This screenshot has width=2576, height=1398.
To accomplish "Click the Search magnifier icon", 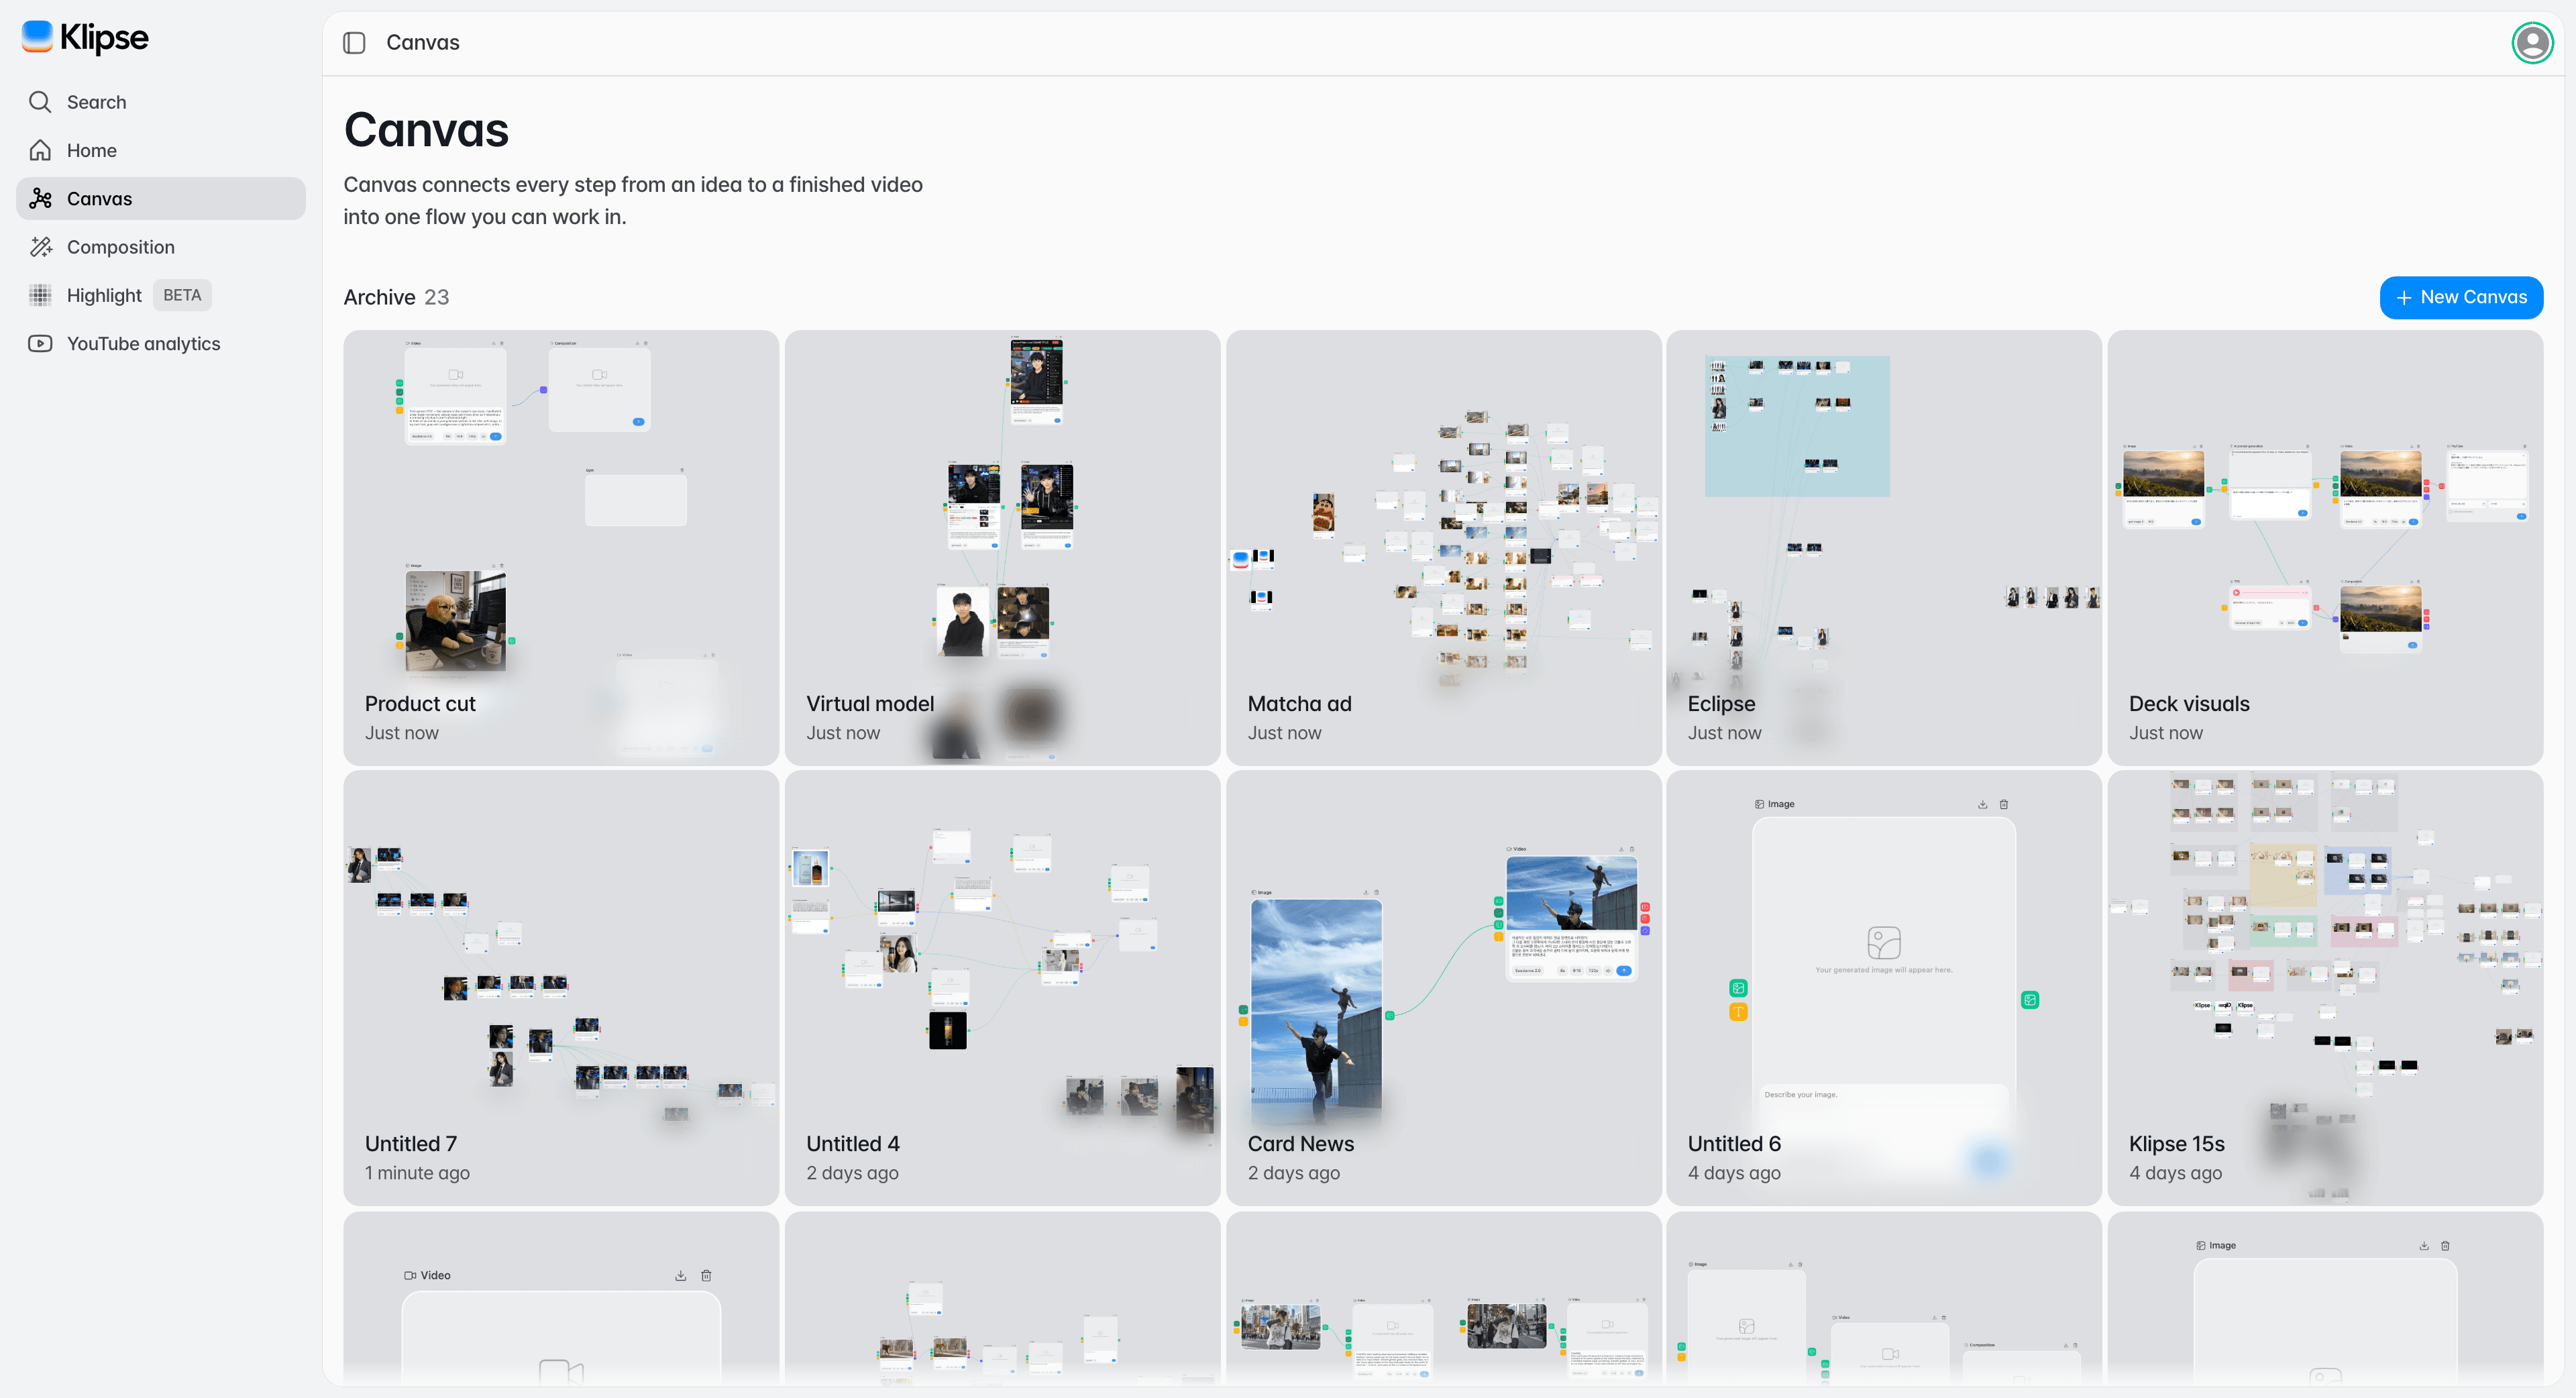I will 40,102.
